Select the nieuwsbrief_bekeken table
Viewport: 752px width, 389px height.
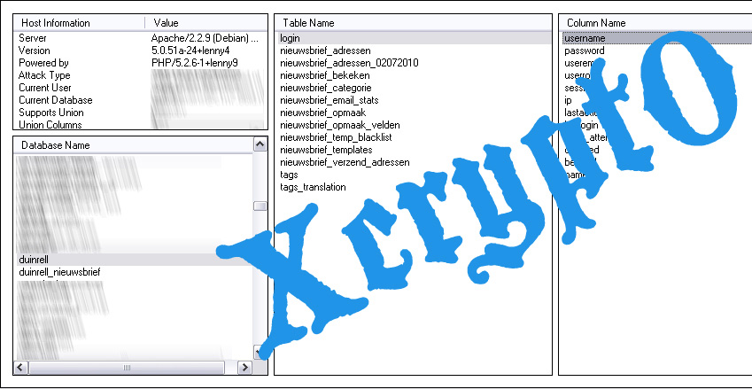click(x=325, y=75)
